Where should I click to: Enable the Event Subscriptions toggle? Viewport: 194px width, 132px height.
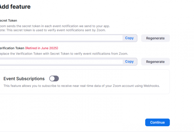pos(54,79)
